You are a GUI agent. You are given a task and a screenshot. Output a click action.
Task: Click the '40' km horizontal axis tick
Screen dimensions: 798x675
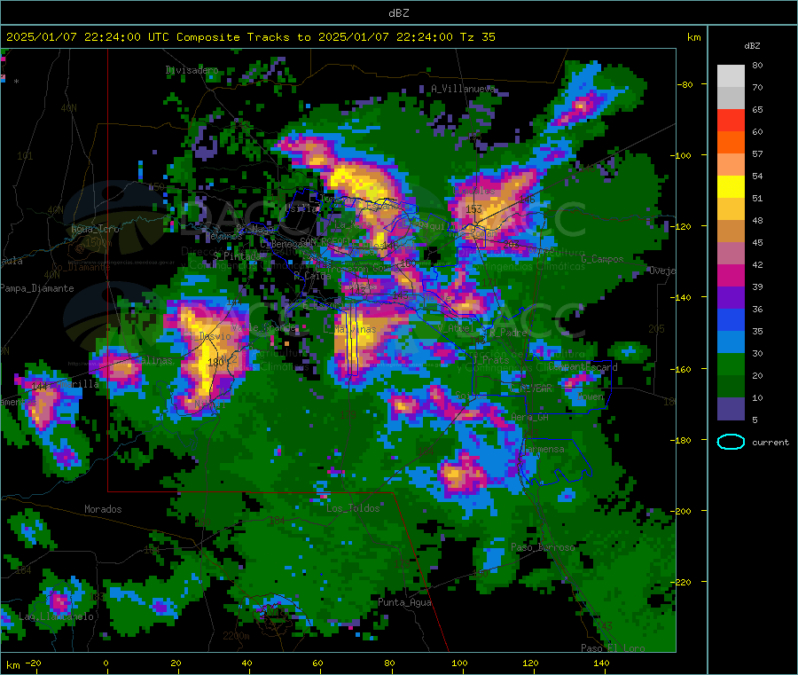[x=246, y=663]
